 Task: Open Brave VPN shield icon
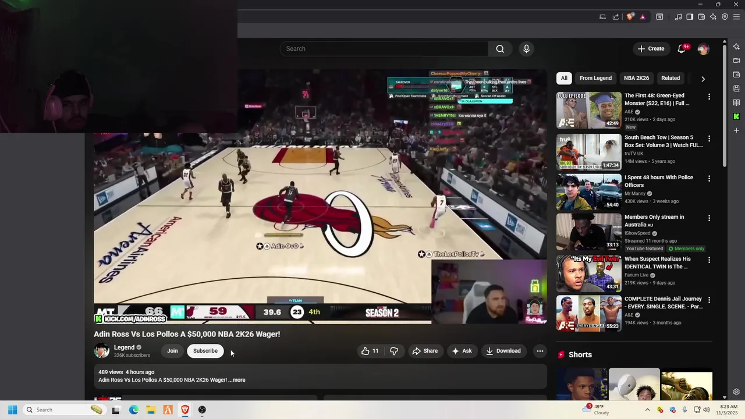725,17
